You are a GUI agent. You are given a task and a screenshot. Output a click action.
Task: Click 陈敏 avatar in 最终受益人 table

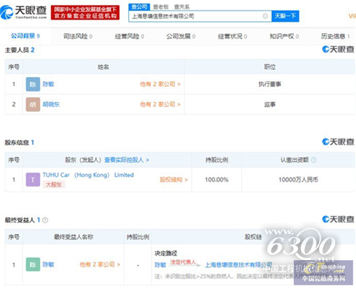33,265
